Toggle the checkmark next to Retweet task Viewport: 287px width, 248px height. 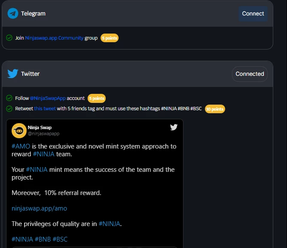tap(9, 108)
